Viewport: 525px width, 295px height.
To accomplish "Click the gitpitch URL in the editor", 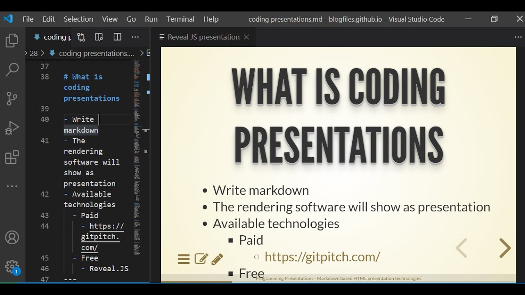I will coord(102,237).
